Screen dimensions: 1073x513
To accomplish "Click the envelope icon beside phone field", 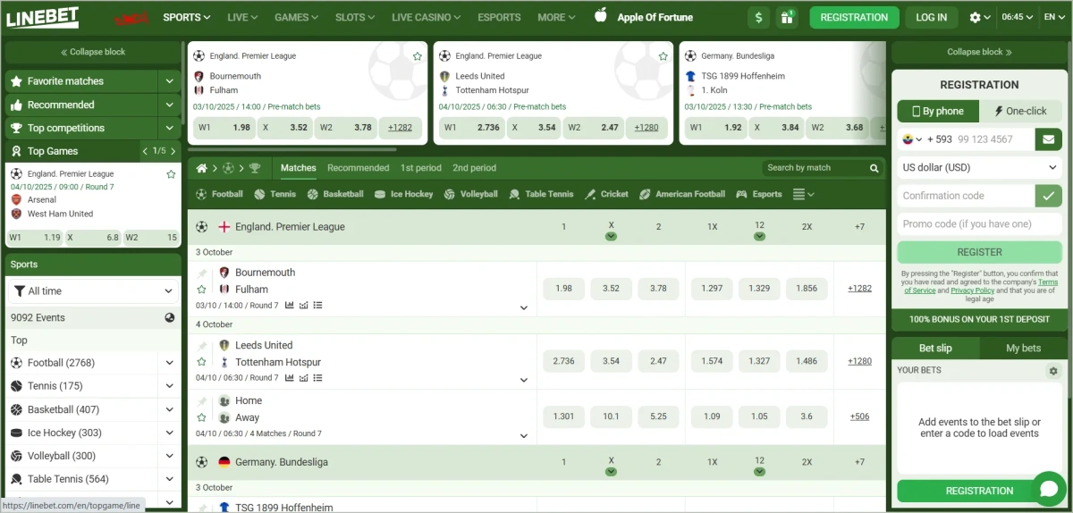I will (1048, 139).
